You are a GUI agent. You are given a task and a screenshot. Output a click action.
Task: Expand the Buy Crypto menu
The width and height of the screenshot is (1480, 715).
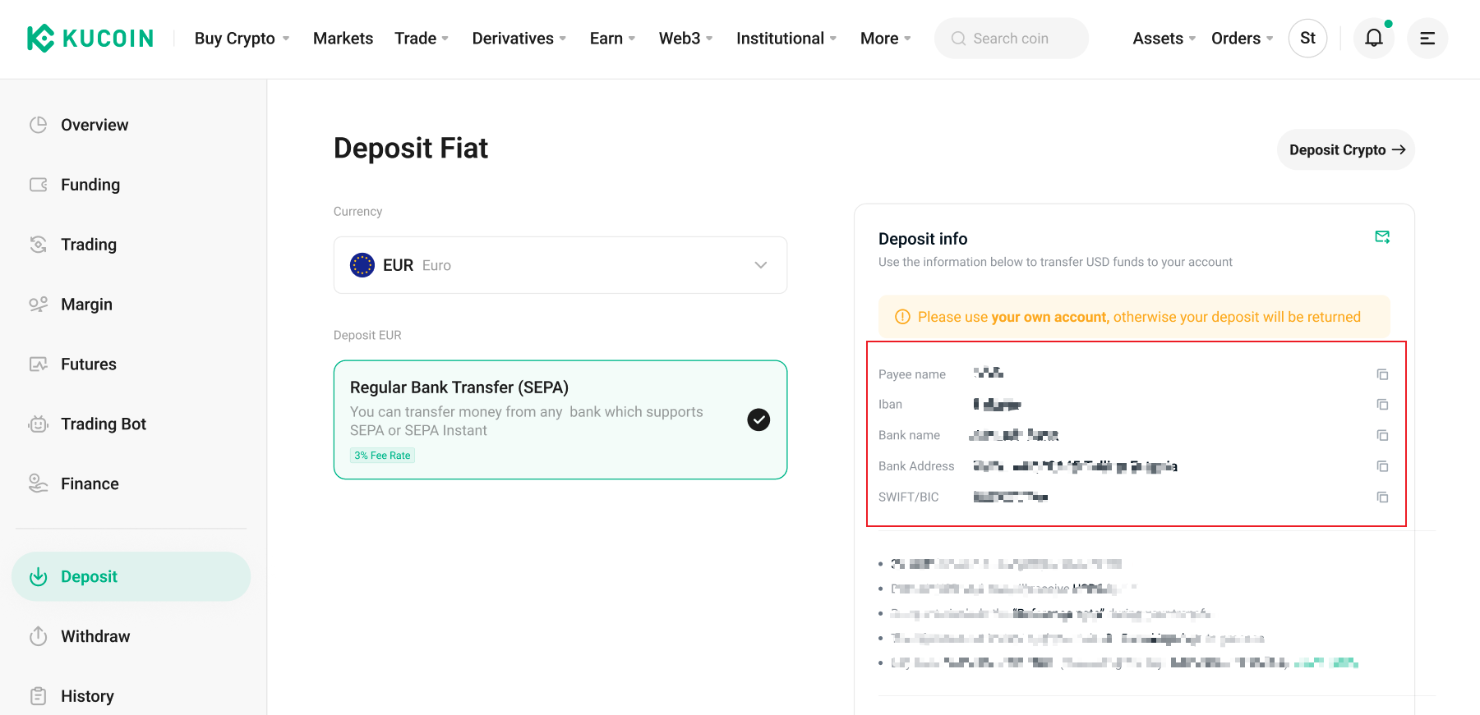tap(242, 39)
